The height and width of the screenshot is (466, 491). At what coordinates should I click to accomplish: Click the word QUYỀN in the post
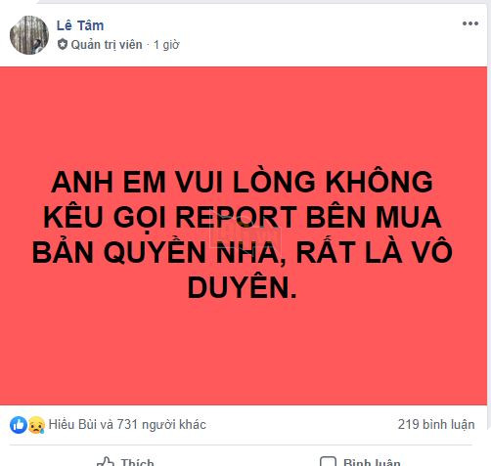[x=155, y=252]
